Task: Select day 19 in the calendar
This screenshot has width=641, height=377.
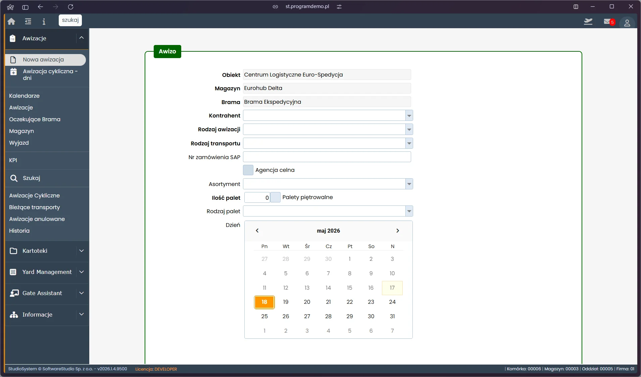Action: [286, 302]
